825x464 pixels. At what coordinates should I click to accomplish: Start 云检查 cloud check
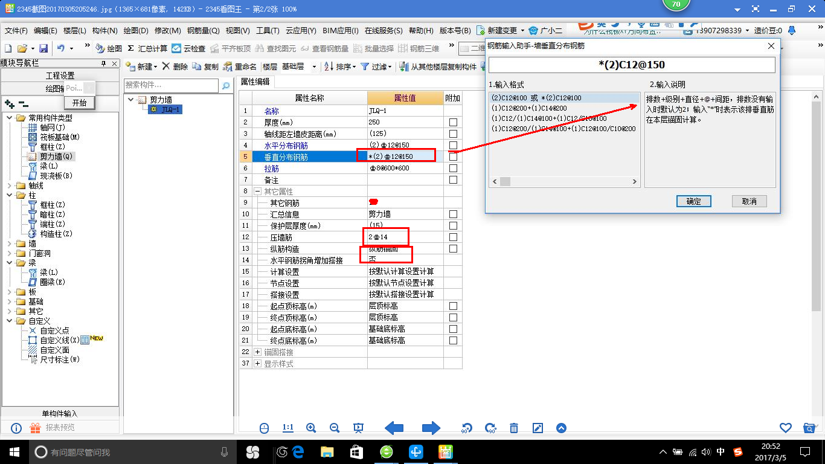[188, 48]
